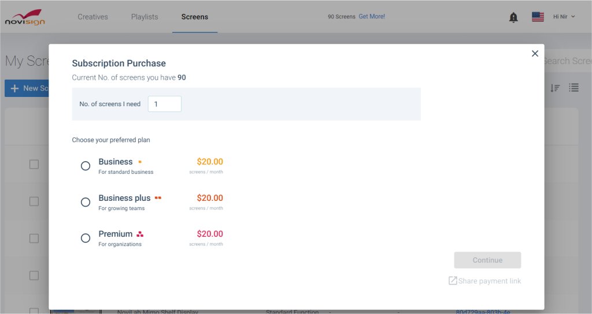
Task: Click the NoviSign logo
Action: coord(25,17)
